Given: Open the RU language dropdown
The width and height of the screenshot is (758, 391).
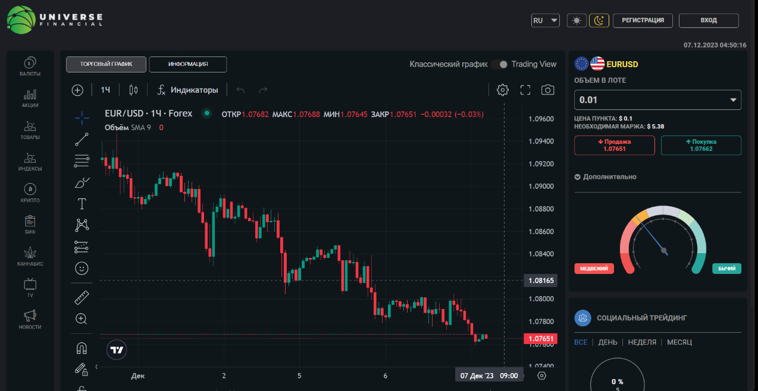Looking at the screenshot, I should (x=546, y=20).
